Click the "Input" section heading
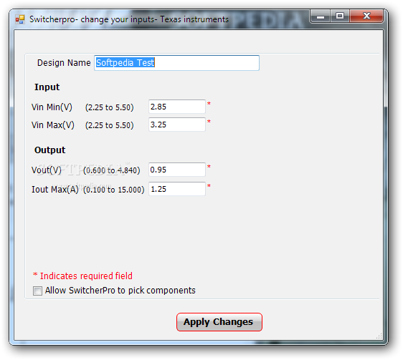403x360 pixels. click(47, 87)
